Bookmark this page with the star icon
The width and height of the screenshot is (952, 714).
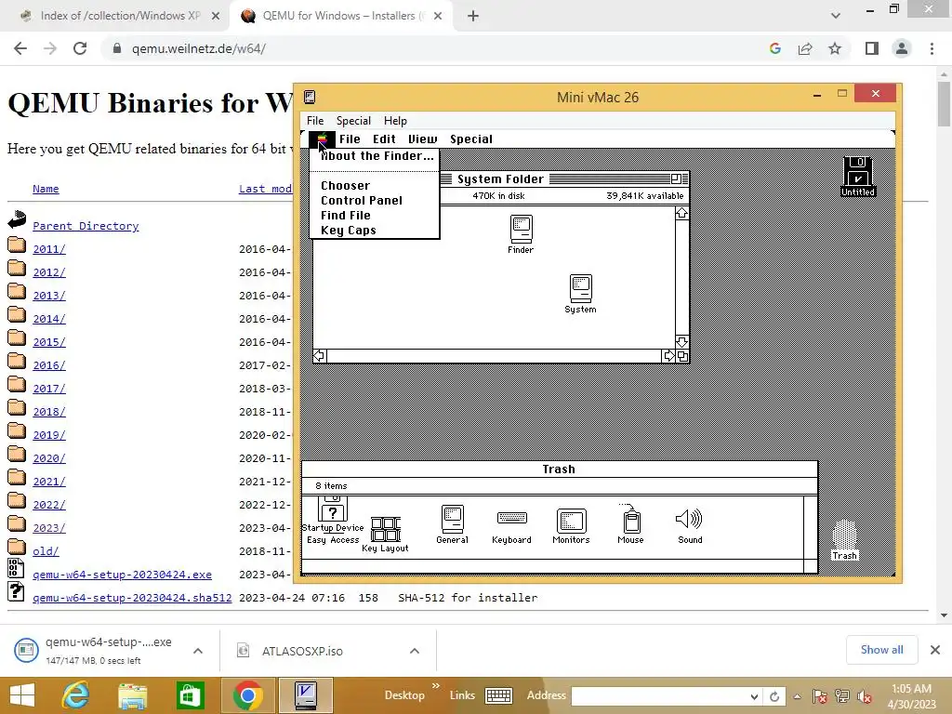tap(835, 48)
